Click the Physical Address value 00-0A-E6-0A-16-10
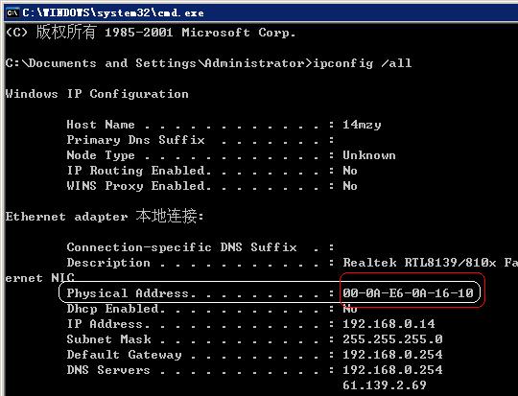The image size is (518, 396). click(408, 293)
